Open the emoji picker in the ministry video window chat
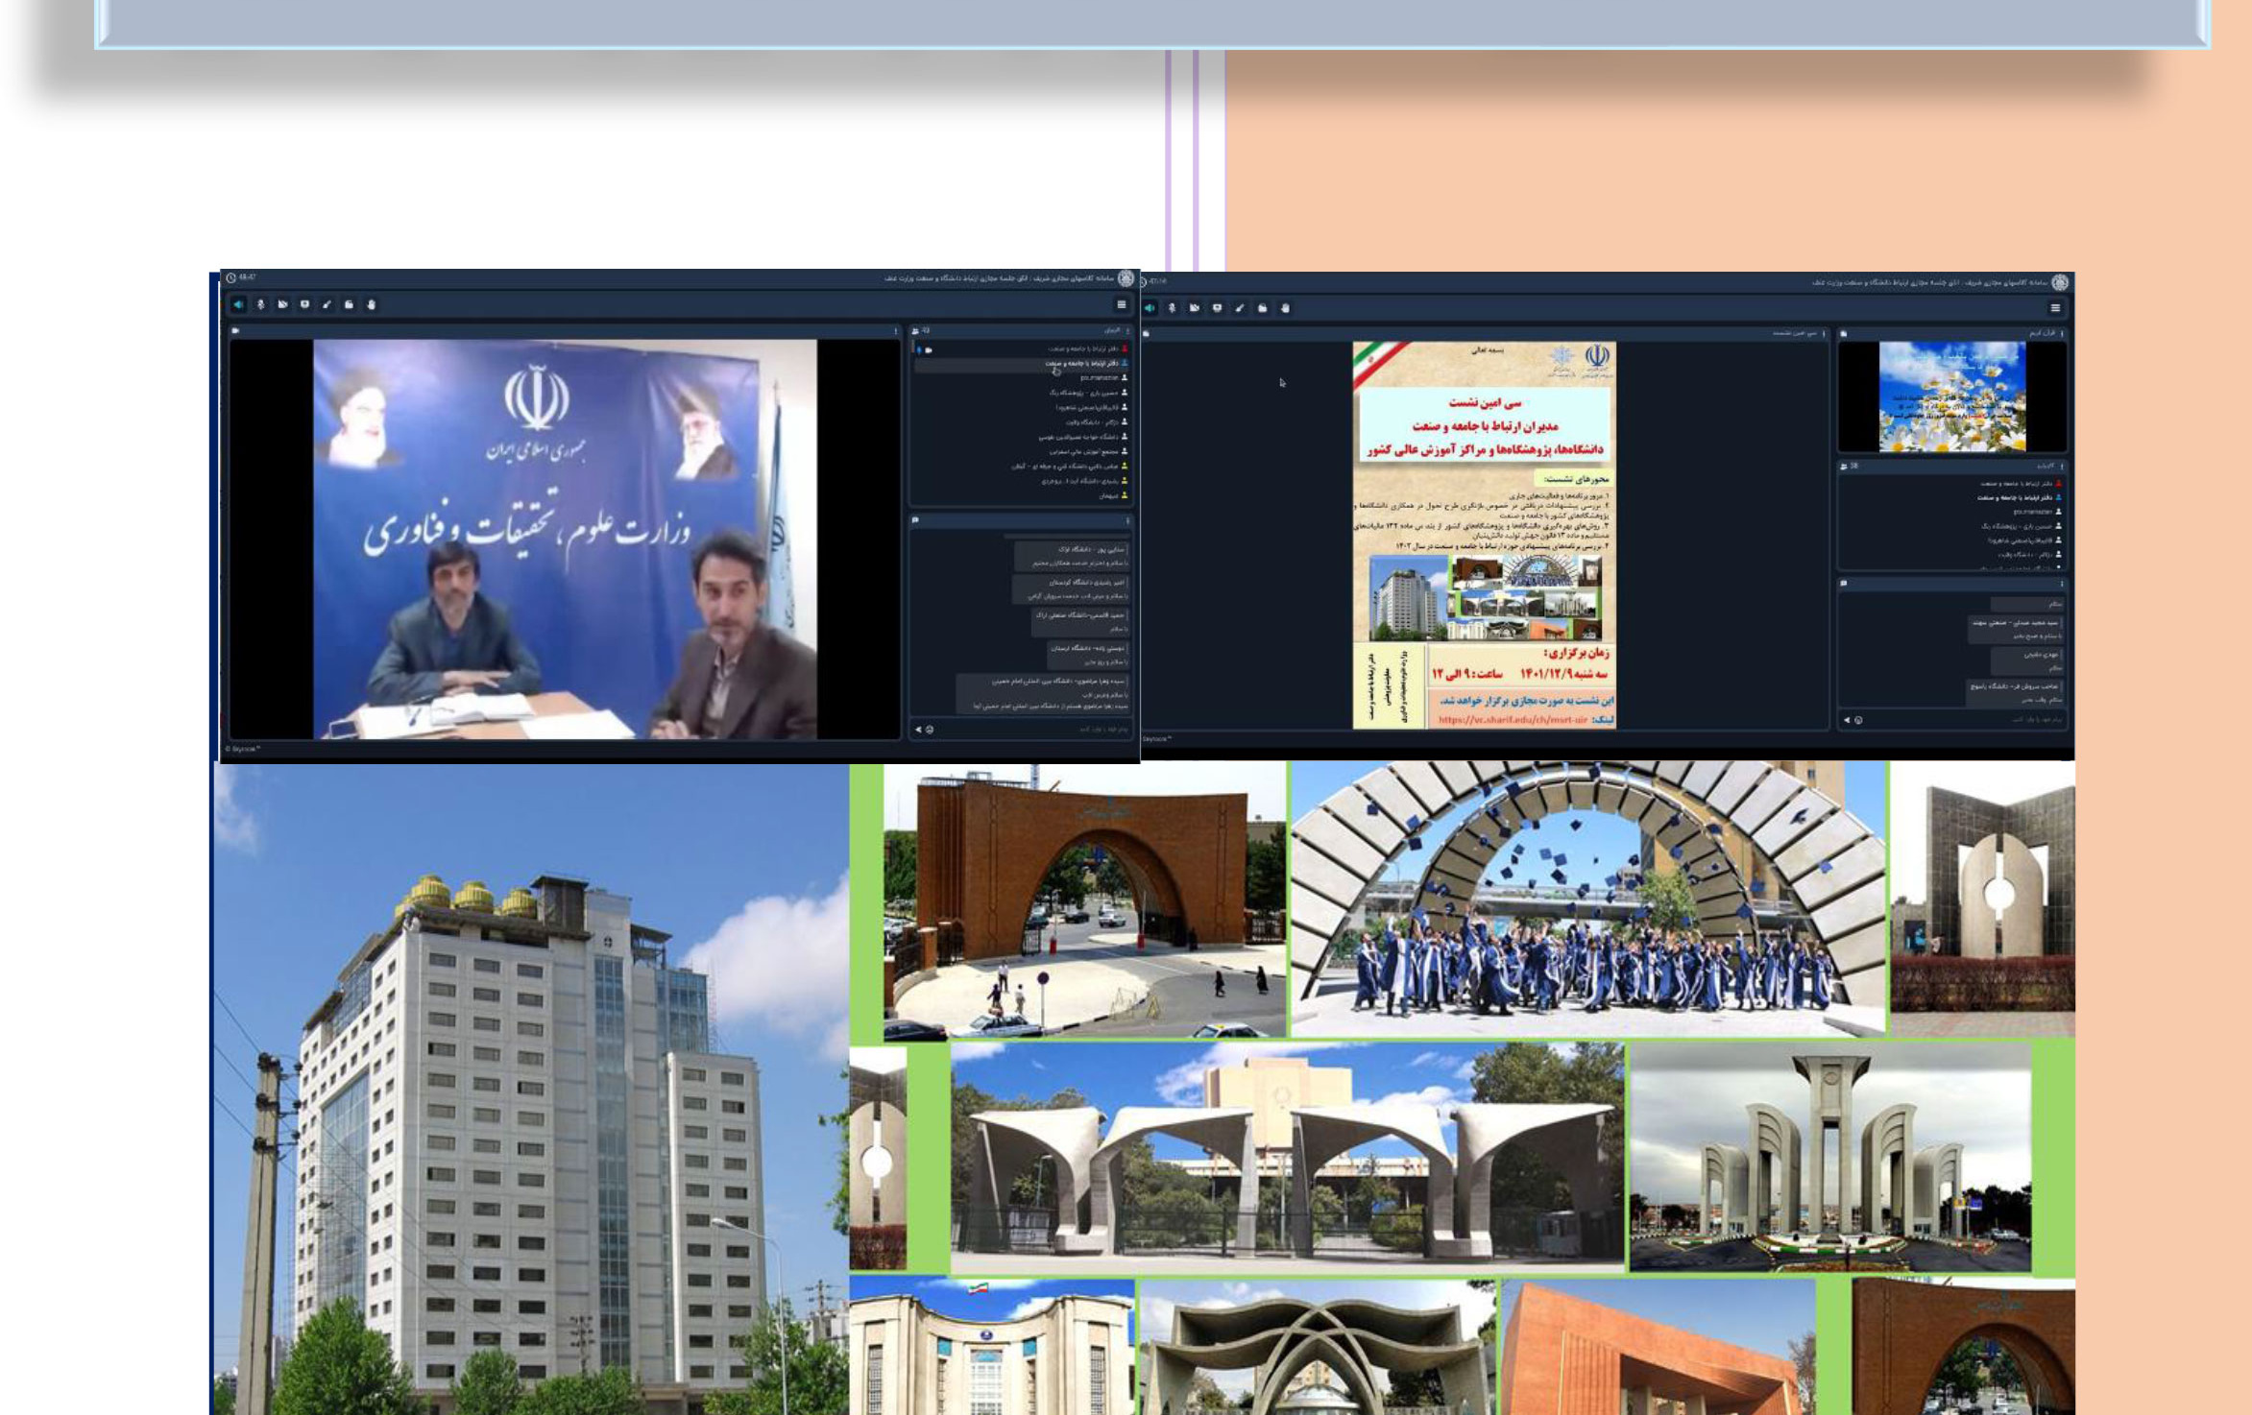The height and width of the screenshot is (1415, 2252). [930, 730]
